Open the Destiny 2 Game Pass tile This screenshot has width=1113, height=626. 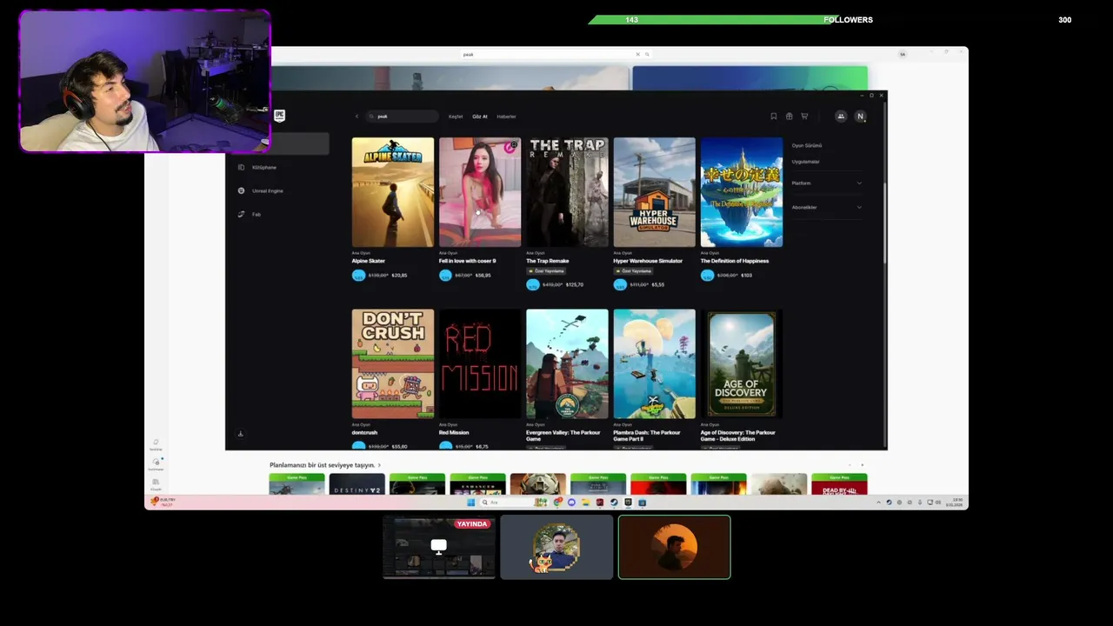357,485
